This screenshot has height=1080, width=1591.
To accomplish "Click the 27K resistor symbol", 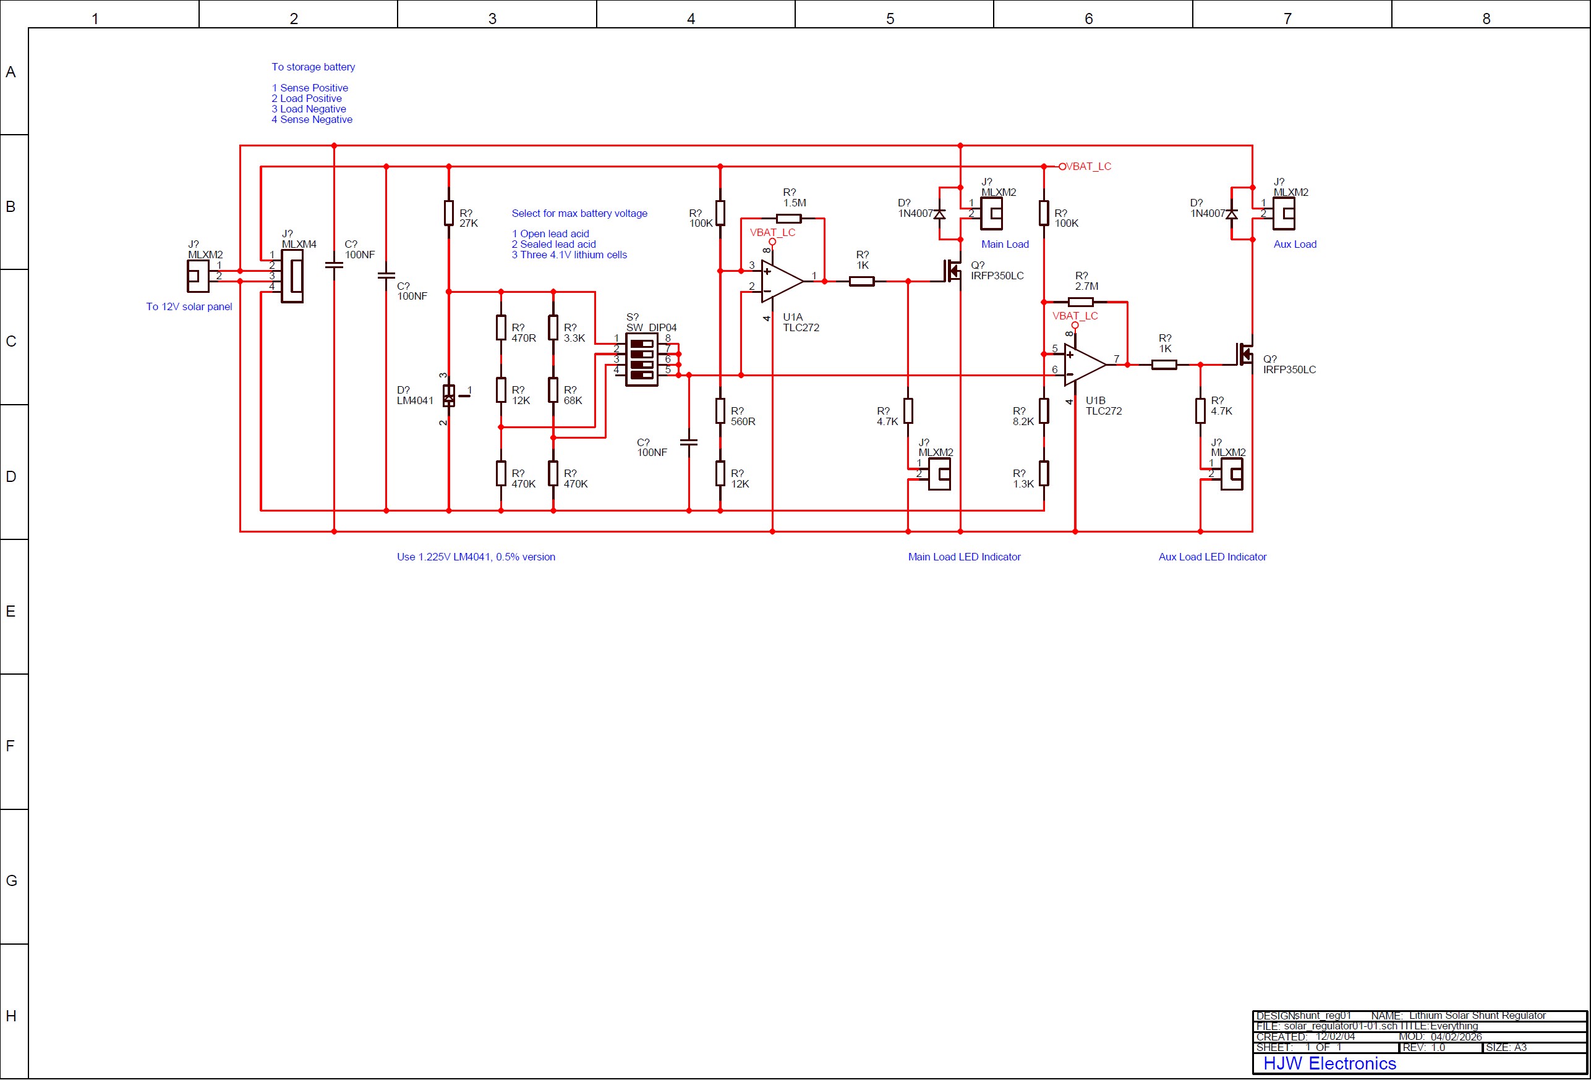I will (448, 212).
